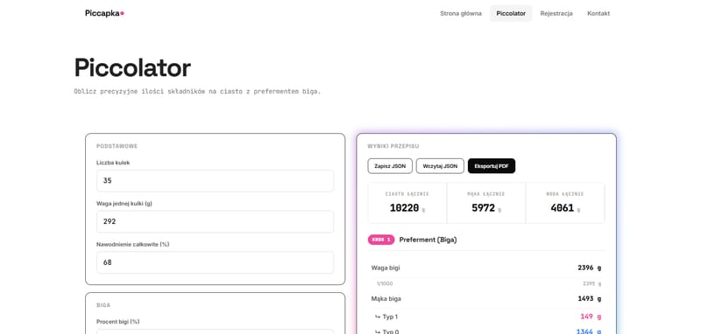This screenshot has height=334, width=701.
Task: Click the Preferment (Biga) heading
Action: (x=428, y=240)
